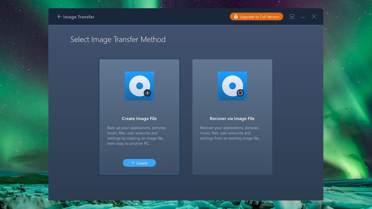This screenshot has height=209, width=372.
Task: Click the Create Image File title text
Action: [x=139, y=118]
